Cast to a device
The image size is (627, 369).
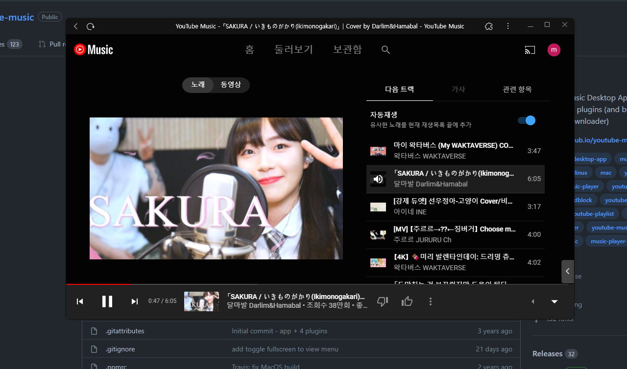(530, 49)
